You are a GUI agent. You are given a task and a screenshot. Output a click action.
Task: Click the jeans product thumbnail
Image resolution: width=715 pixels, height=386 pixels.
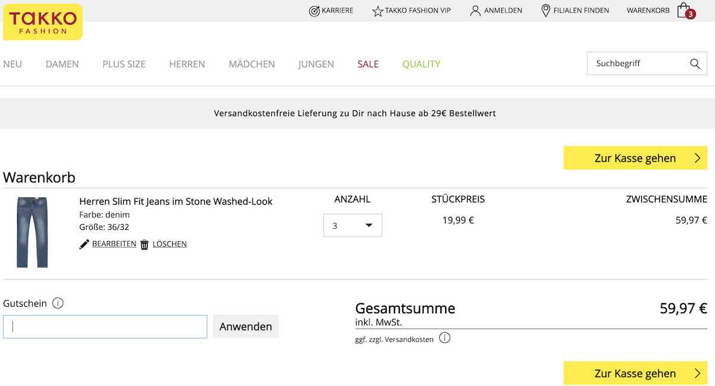tap(33, 232)
